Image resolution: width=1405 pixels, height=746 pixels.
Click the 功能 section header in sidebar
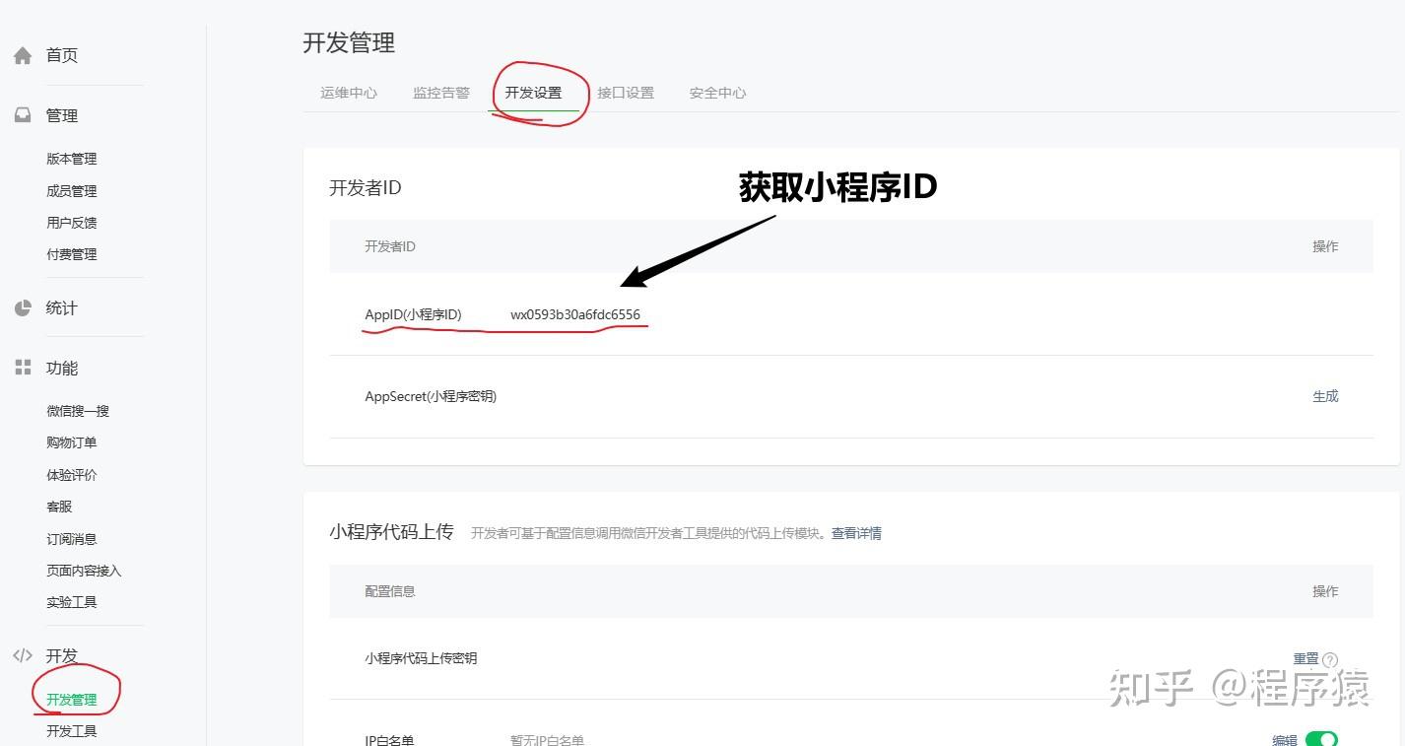coord(62,368)
